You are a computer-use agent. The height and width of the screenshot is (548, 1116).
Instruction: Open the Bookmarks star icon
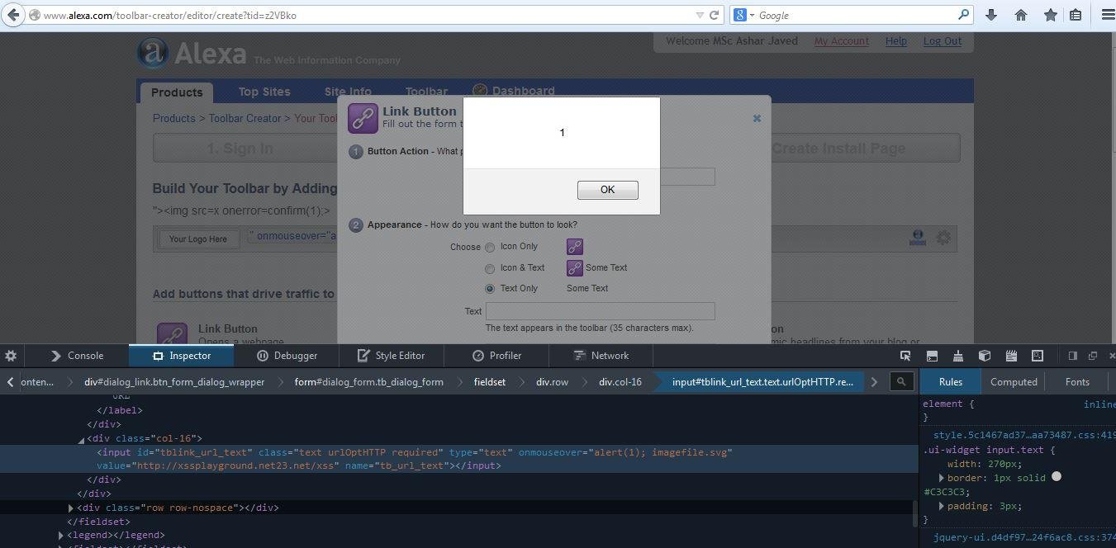tap(1050, 15)
